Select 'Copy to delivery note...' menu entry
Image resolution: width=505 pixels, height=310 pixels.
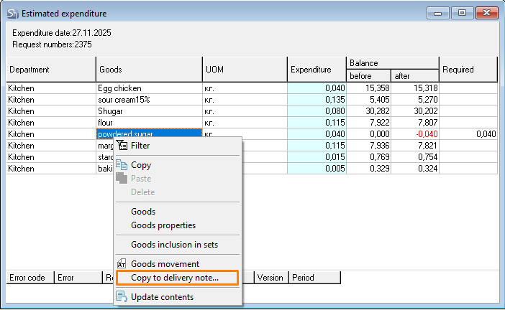(x=175, y=278)
